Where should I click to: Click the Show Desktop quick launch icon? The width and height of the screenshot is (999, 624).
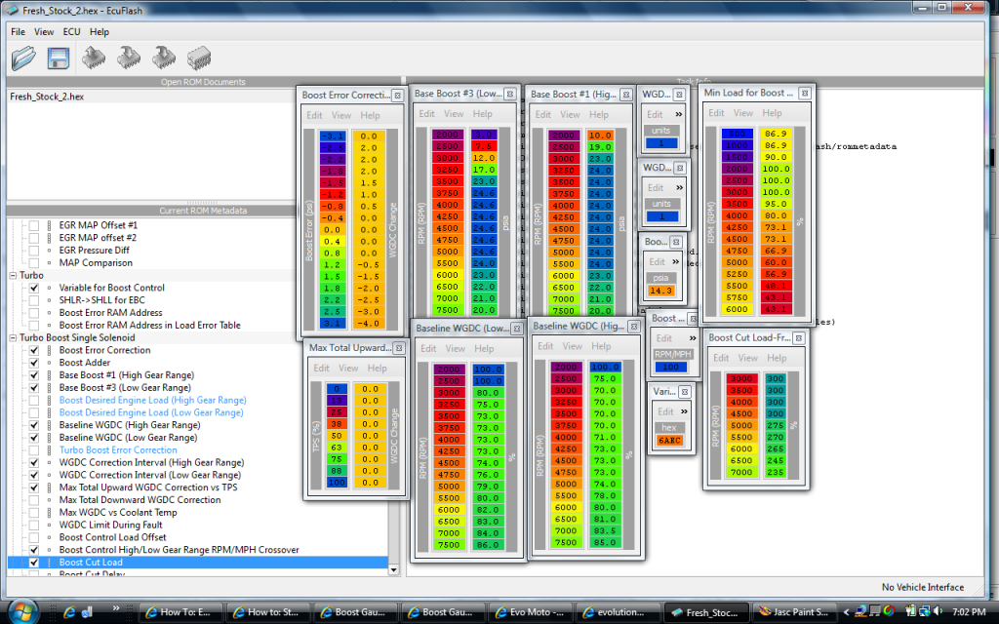click(87, 612)
